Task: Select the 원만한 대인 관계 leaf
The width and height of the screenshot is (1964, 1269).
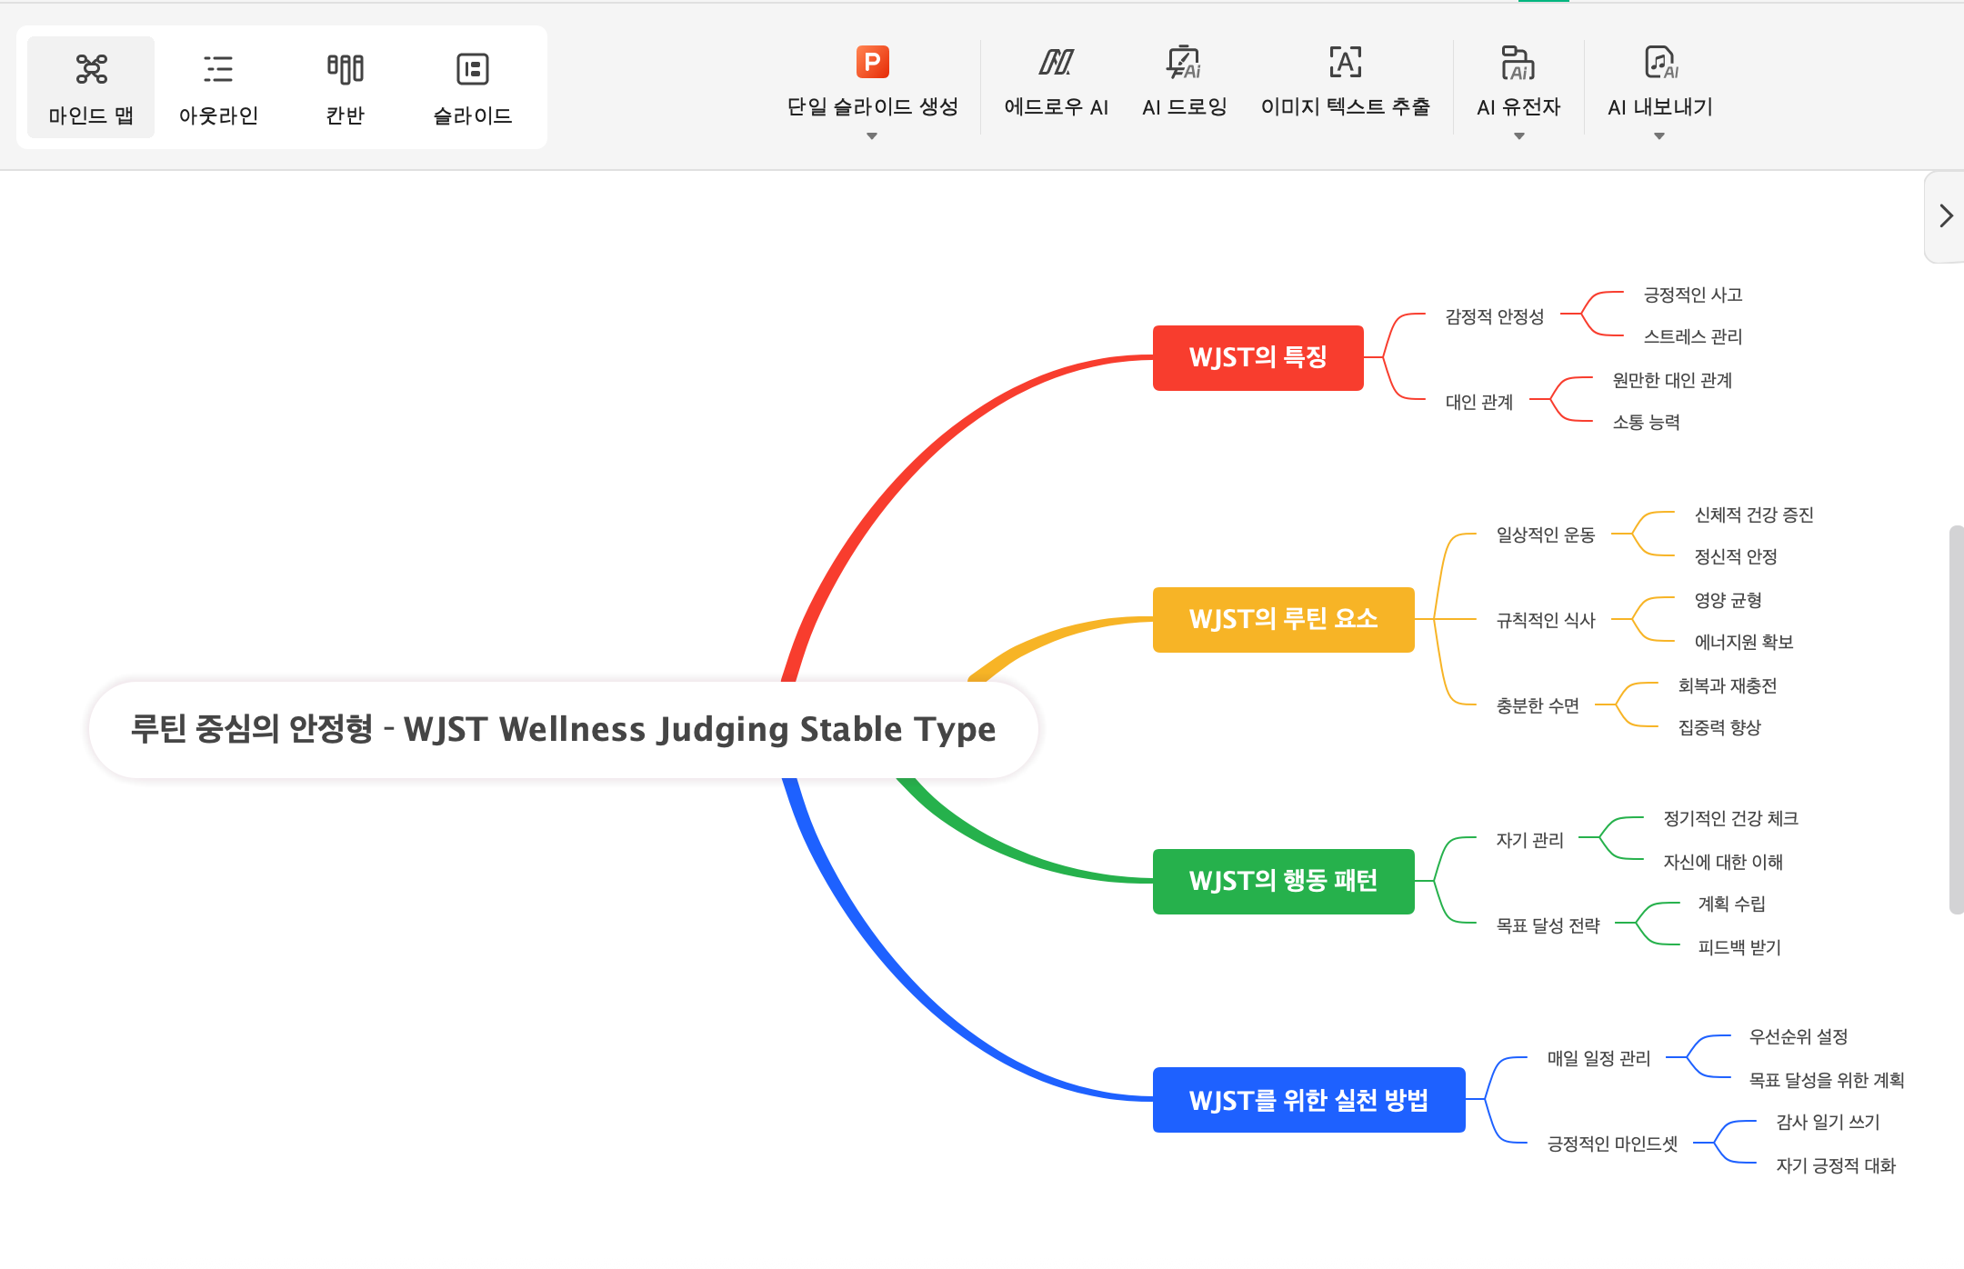Action: click(x=1672, y=380)
